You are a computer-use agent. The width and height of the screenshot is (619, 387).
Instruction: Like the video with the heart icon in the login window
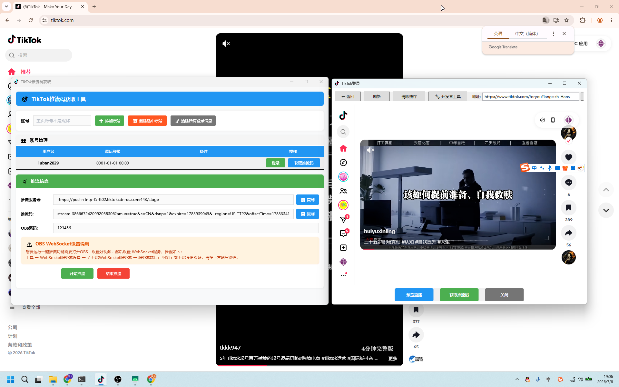coord(568,157)
